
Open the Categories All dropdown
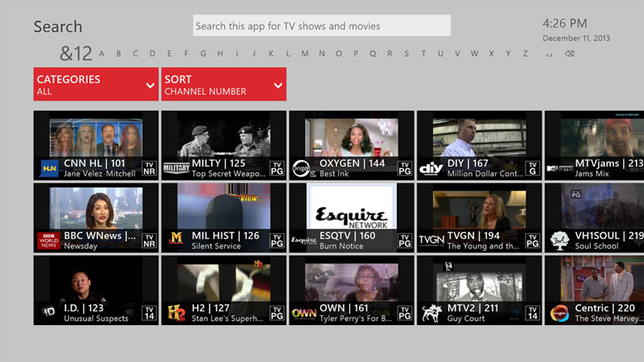(x=96, y=84)
